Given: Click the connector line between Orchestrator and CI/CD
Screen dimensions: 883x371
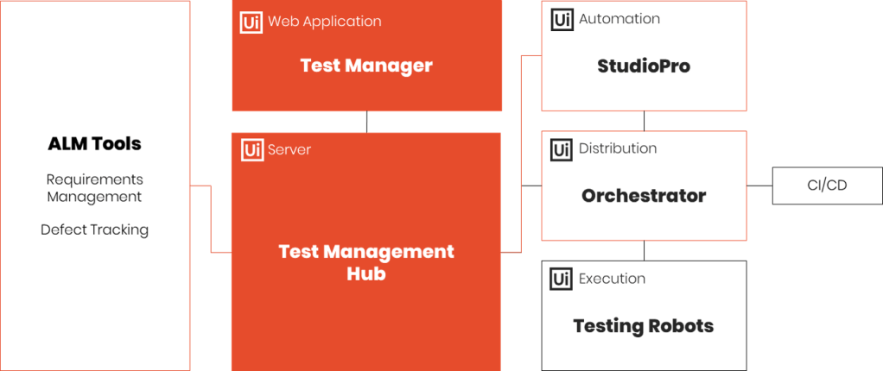Looking at the screenshot, I should (759, 185).
